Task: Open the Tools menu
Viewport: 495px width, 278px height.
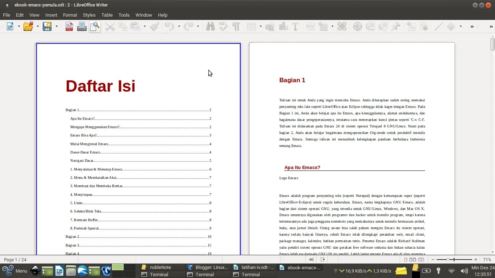Action: (x=124, y=15)
